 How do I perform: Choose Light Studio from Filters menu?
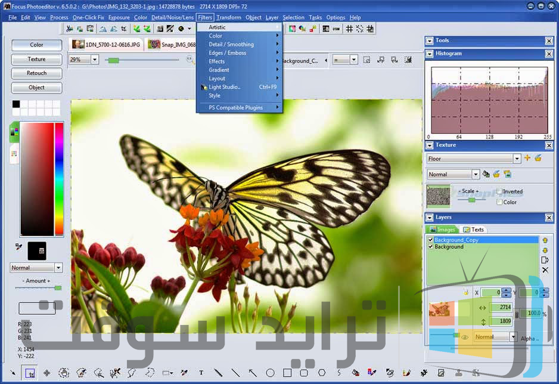coord(240,87)
